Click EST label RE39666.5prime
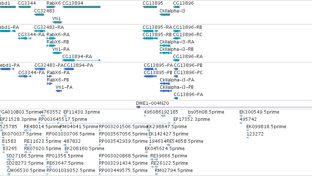Screen dimensions: 312x176 [x=169, y=156]
